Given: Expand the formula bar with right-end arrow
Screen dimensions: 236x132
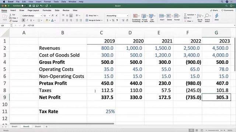Looking at the screenshot, I should click(235, 25).
